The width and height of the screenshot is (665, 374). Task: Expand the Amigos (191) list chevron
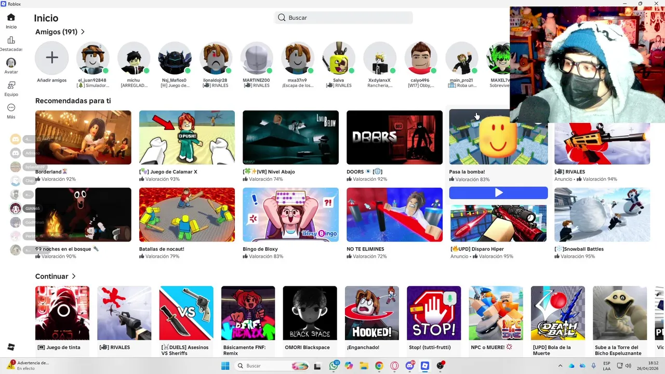coord(83,32)
